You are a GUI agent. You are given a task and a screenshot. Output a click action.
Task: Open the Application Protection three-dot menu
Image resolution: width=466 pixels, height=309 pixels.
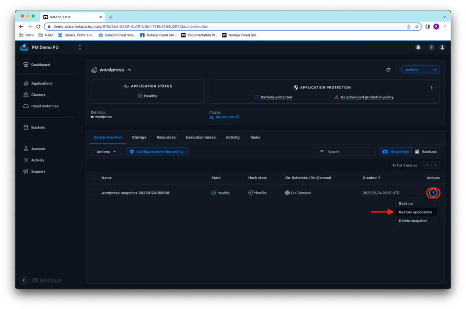point(432,88)
